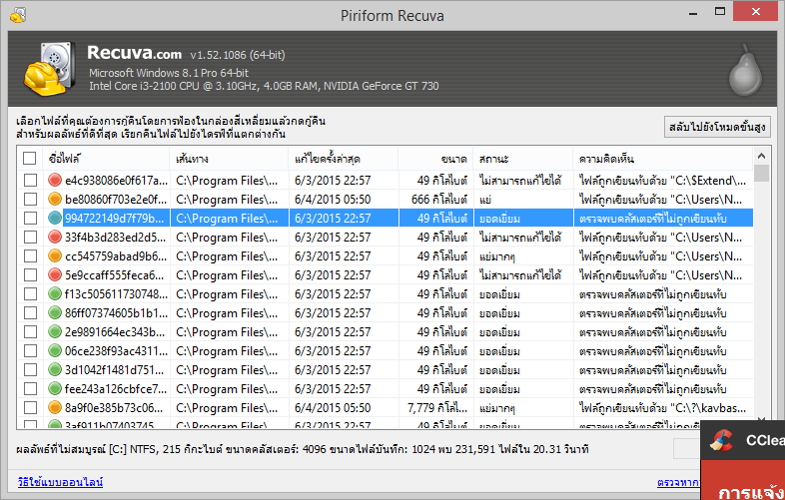The image size is (785, 500).
Task: Sort by the ความคิดเห็น column header
Action: click(x=663, y=159)
